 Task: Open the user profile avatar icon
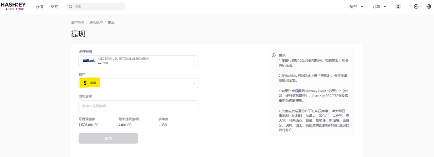tap(398, 6)
